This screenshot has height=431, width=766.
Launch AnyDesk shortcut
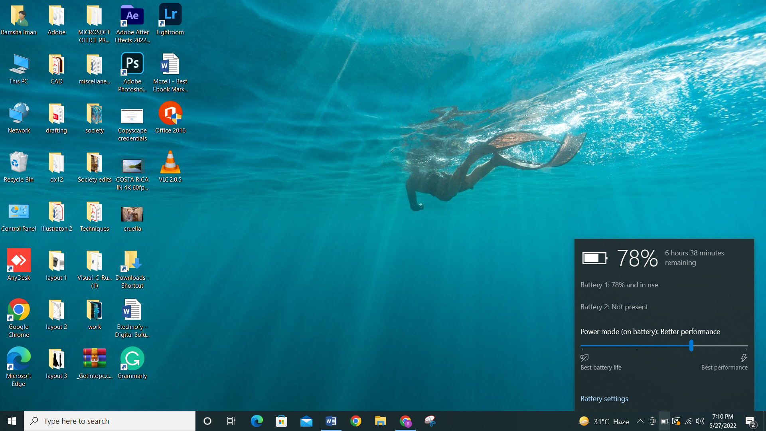tap(19, 265)
